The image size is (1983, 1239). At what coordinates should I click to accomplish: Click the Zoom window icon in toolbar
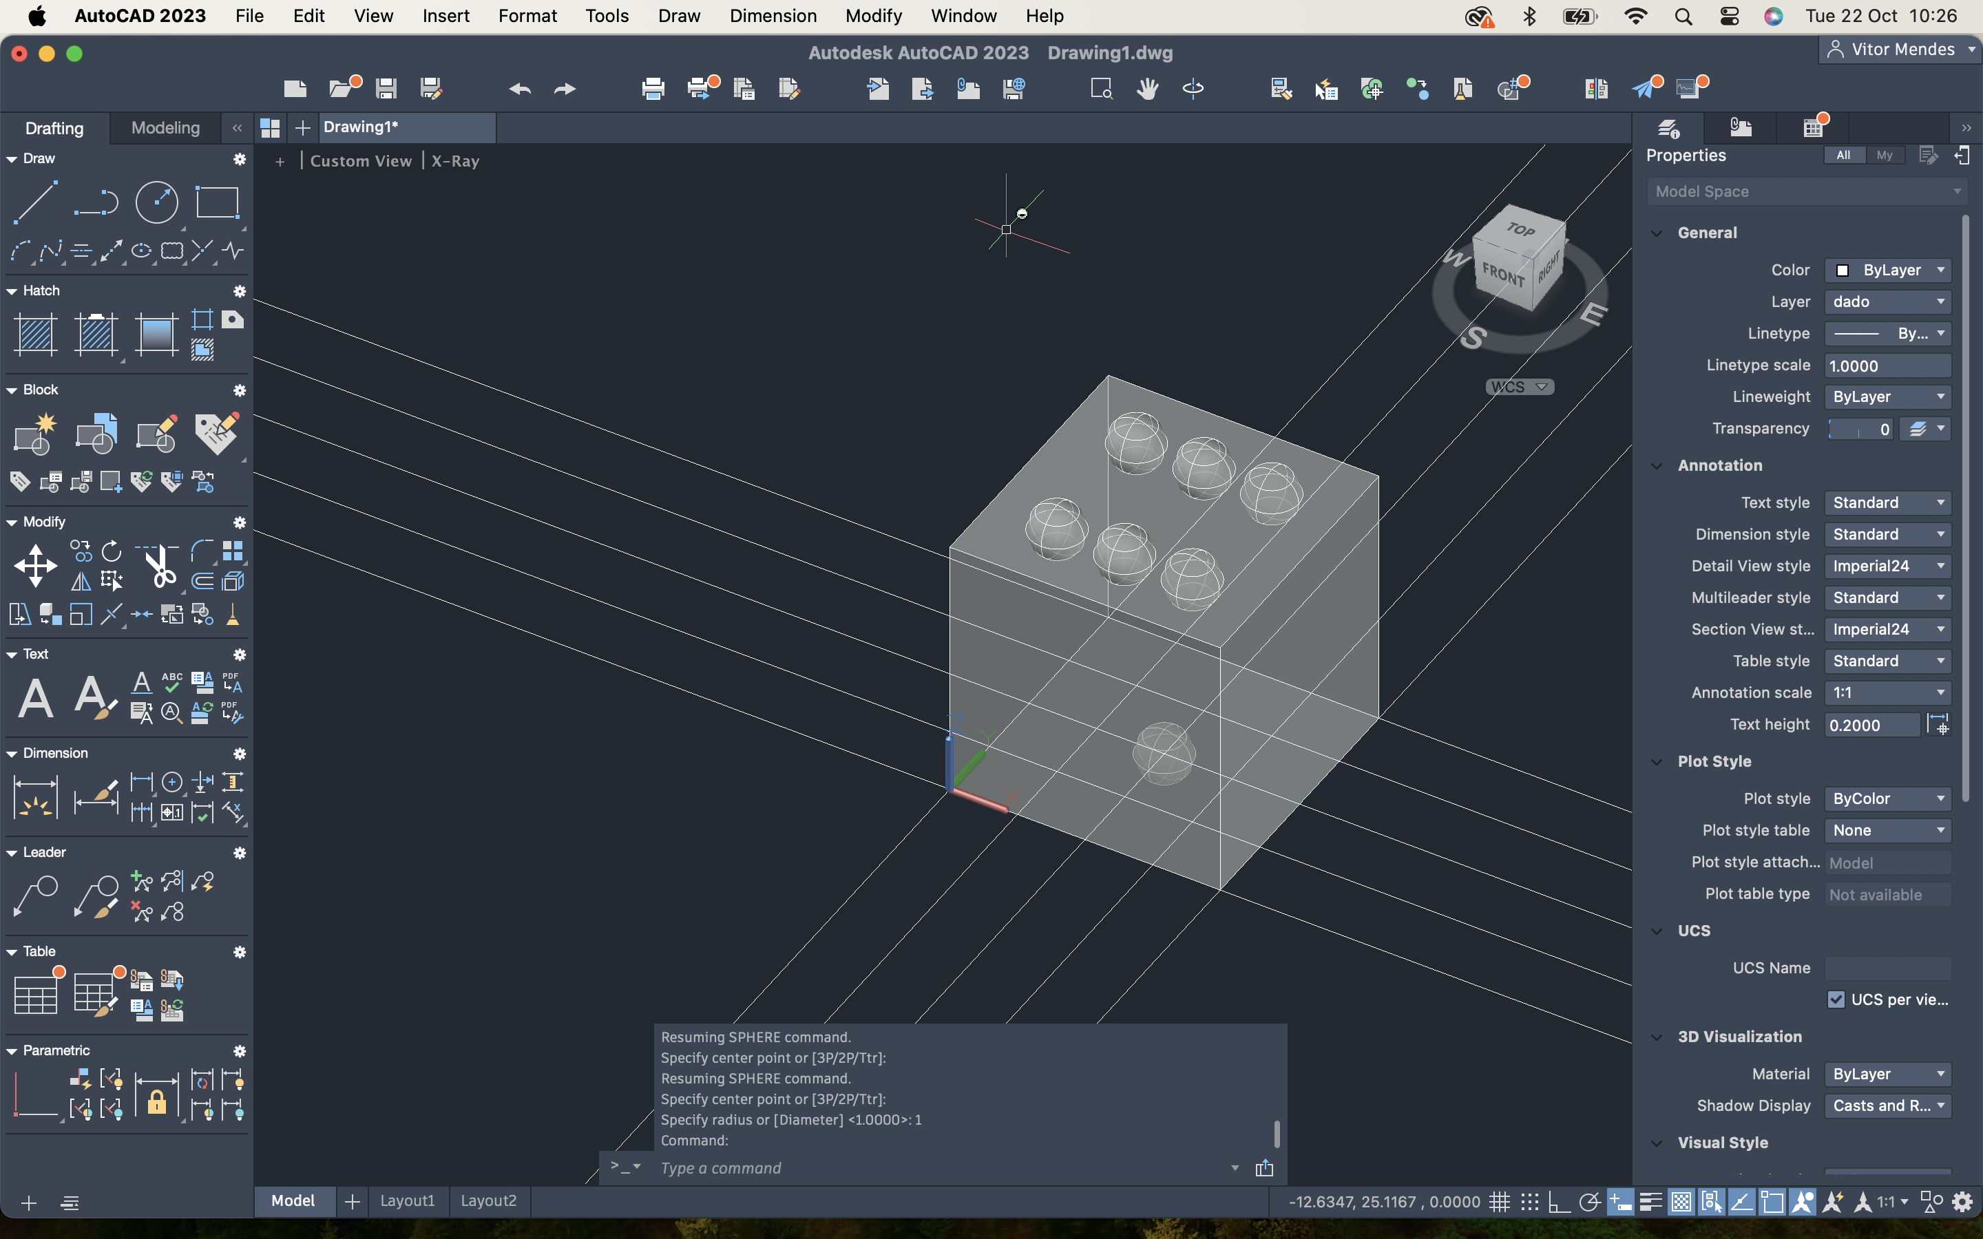point(1101,87)
